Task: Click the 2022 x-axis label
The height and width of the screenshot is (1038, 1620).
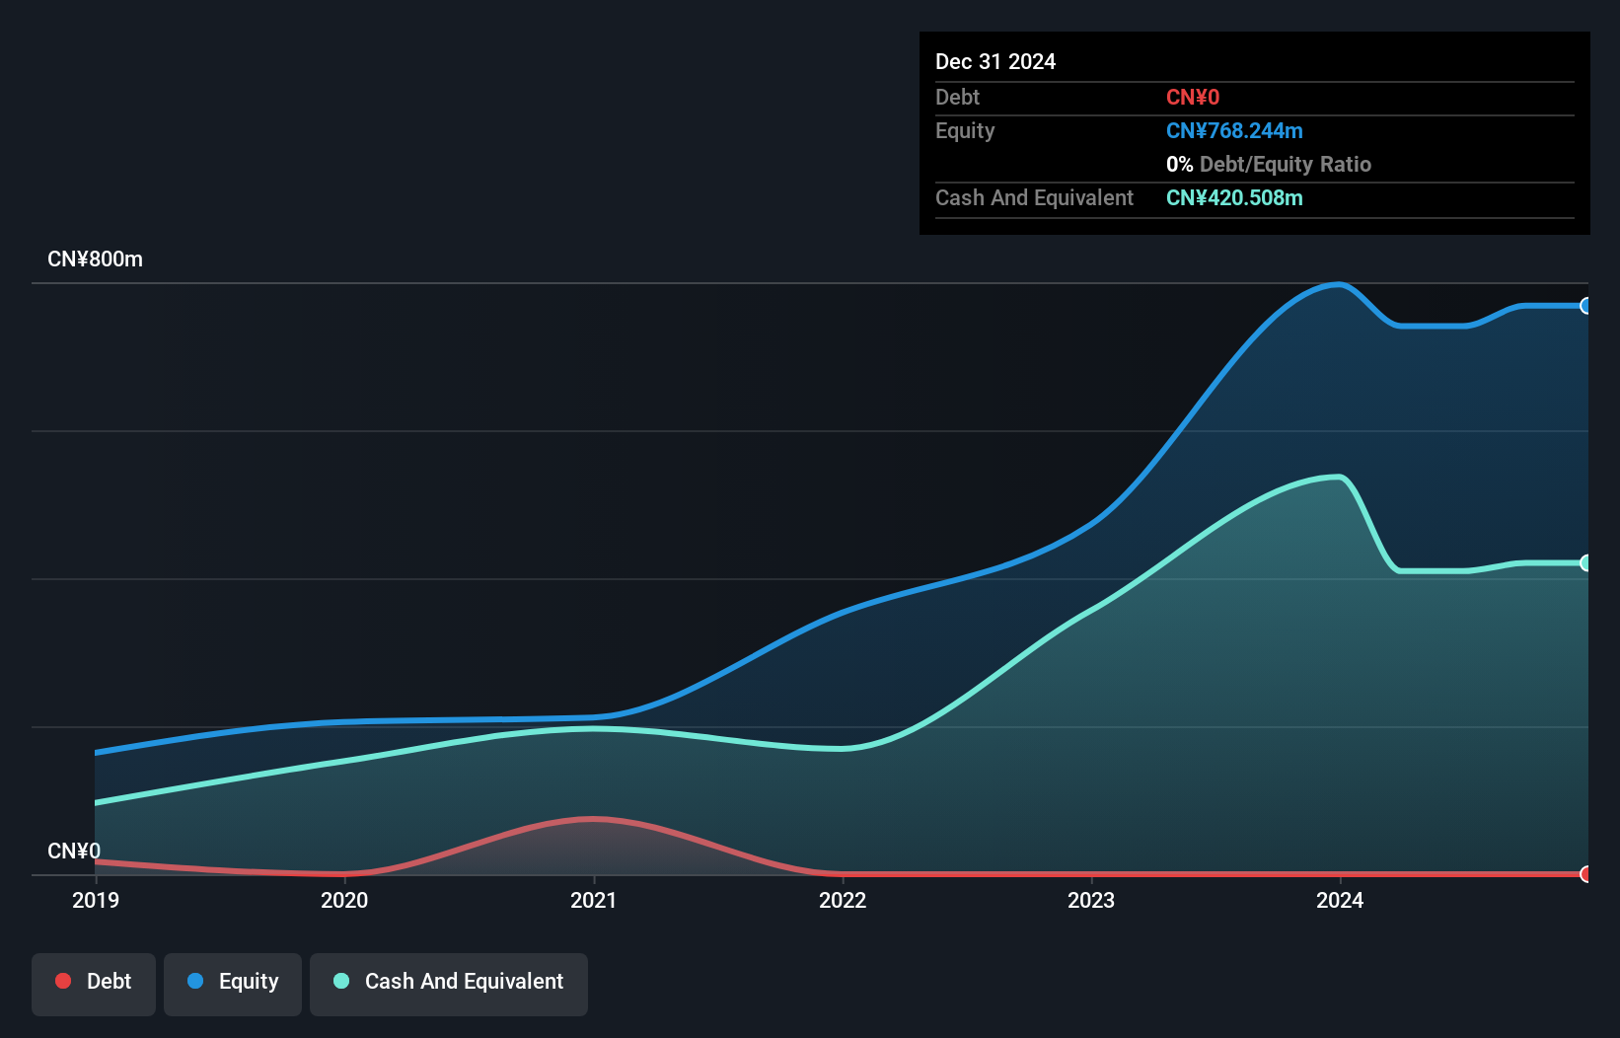Action: (843, 900)
